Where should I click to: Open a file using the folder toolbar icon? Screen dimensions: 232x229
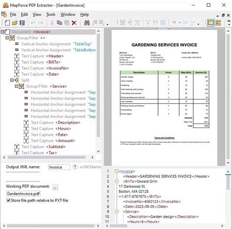(15, 23)
